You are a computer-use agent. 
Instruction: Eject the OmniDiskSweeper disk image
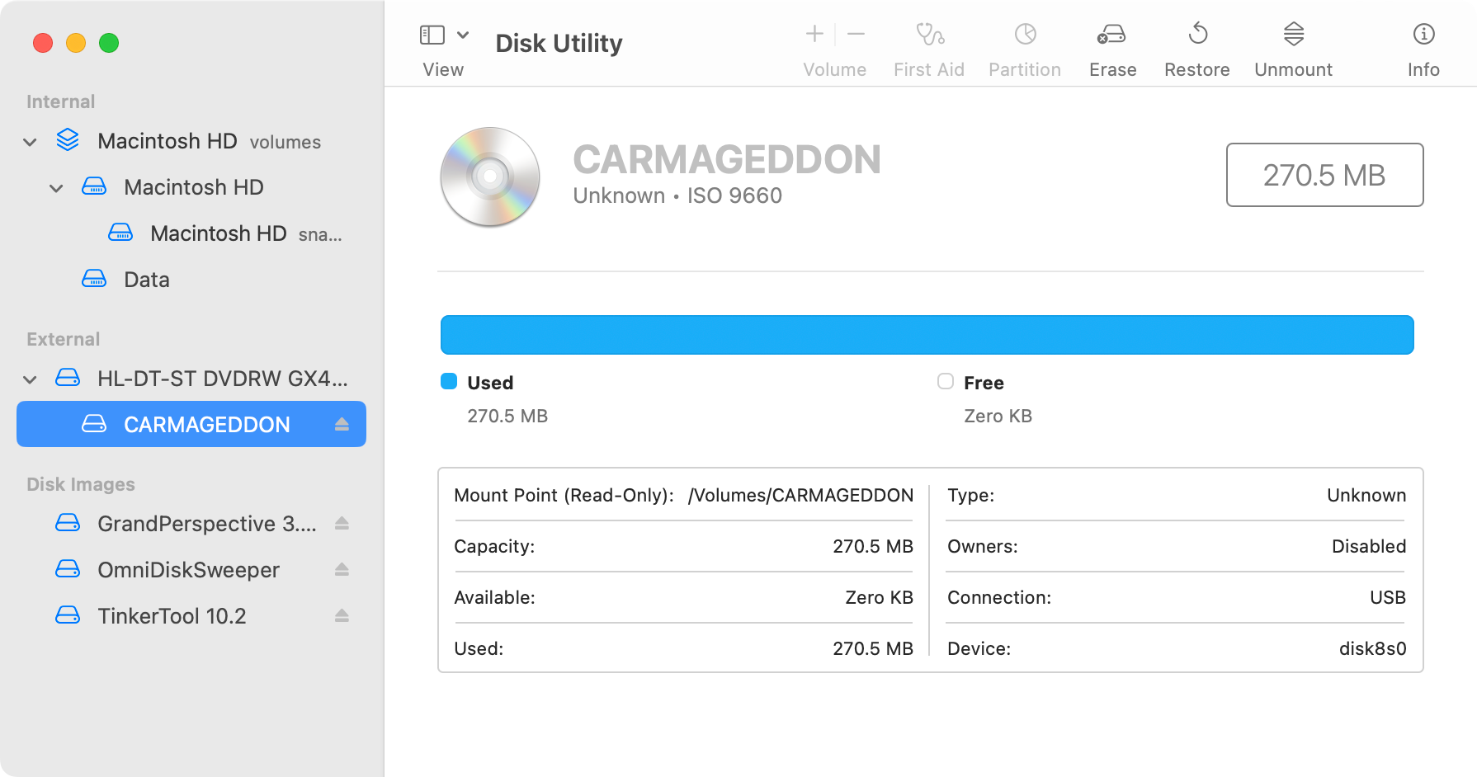point(342,569)
